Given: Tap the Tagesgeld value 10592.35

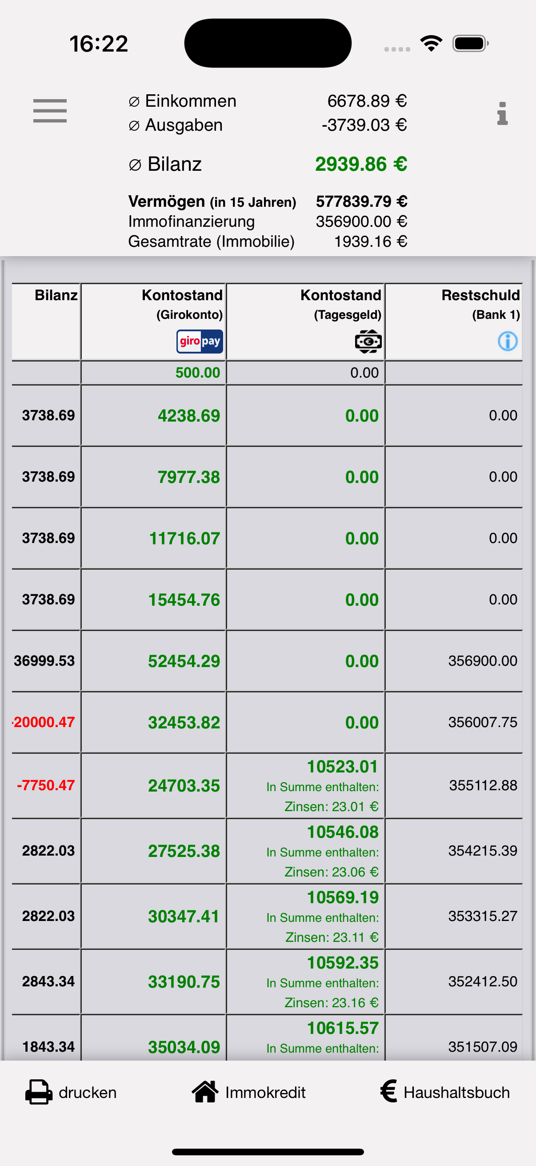Looking at the screenshot, I should (x=343, y=963).
